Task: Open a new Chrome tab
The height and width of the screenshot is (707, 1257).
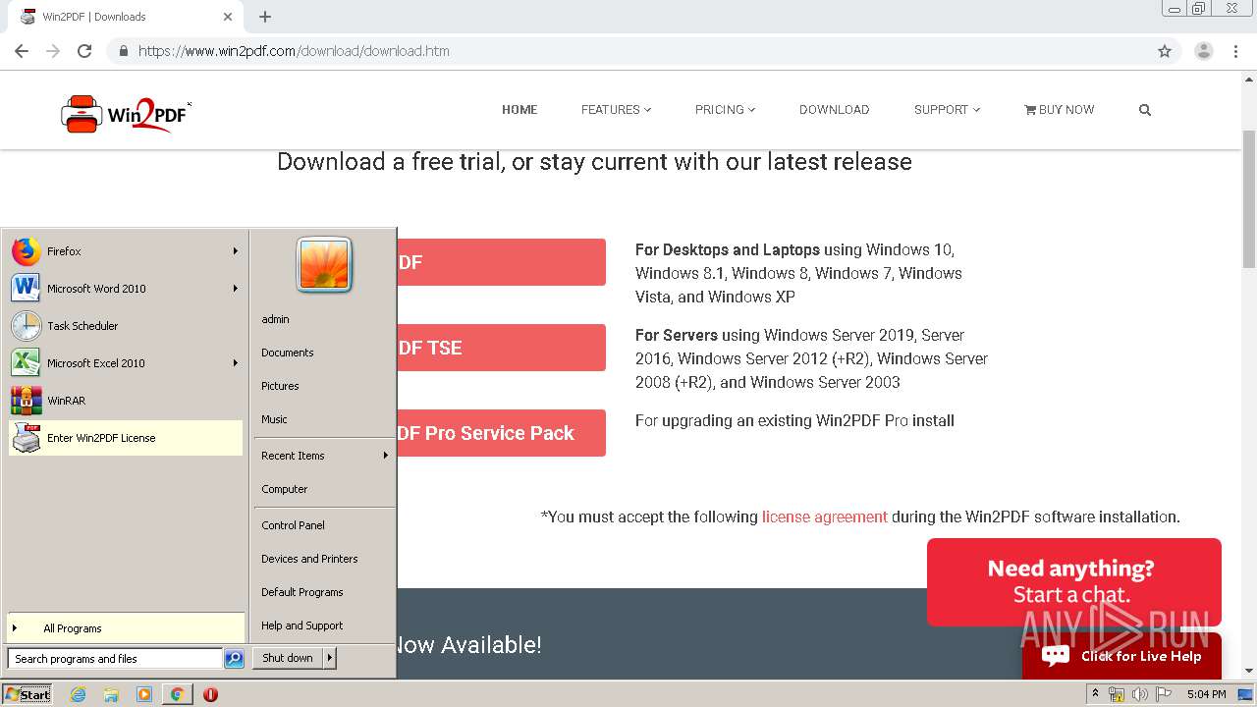Action: click(264, 17)
